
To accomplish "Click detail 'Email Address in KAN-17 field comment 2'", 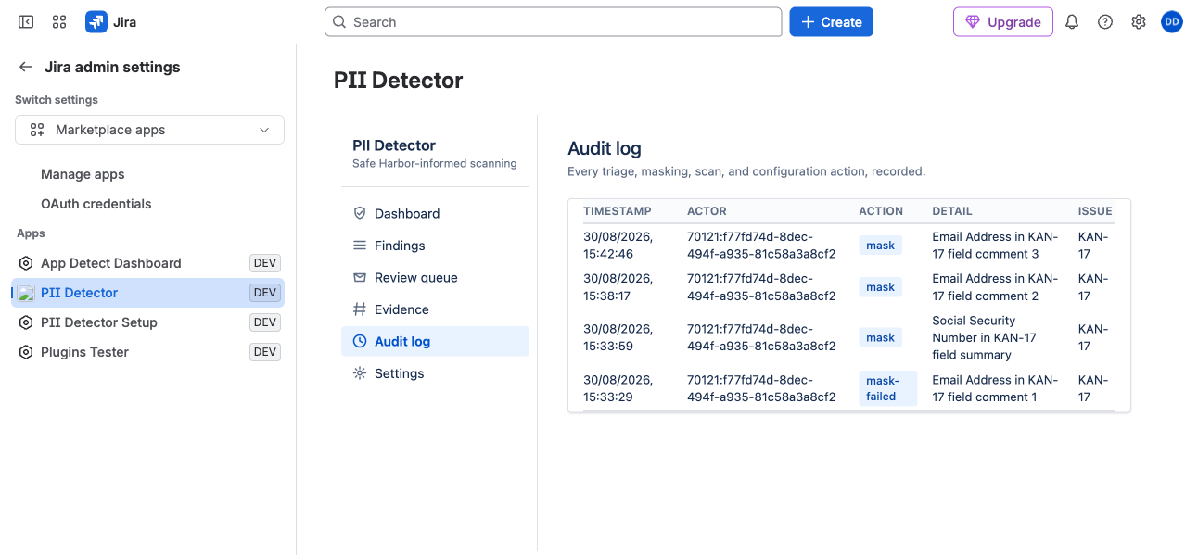I will [x=994, y=287].
